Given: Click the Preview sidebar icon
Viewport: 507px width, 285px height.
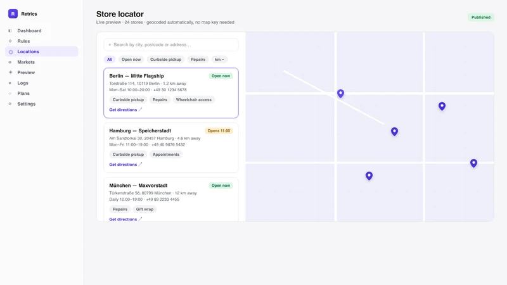Looking at the screenshot, I should pyautogui.click(x=10, y=72).
